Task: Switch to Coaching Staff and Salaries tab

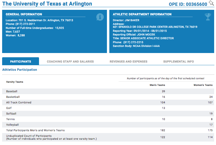Action: pos(70,61)
